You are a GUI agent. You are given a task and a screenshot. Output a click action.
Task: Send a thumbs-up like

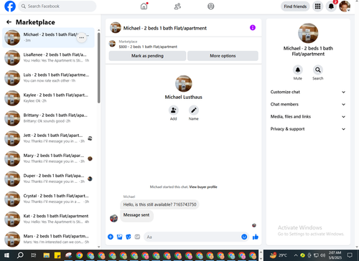click(x=256, y=237)
